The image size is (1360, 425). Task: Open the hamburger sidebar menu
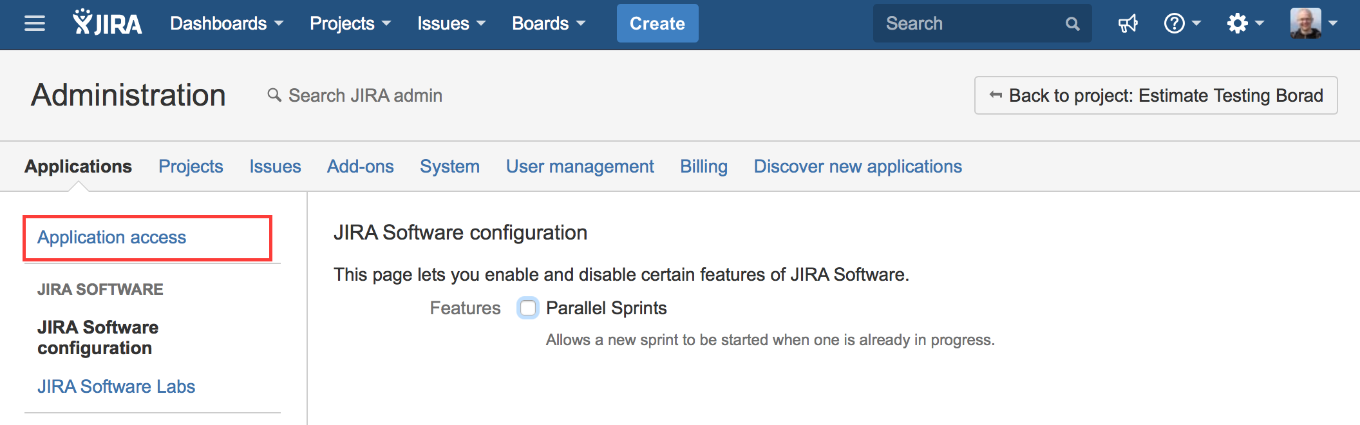pos(35,24)
